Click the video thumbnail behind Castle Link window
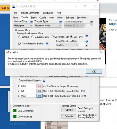The image size is (117, 129). 103,34
